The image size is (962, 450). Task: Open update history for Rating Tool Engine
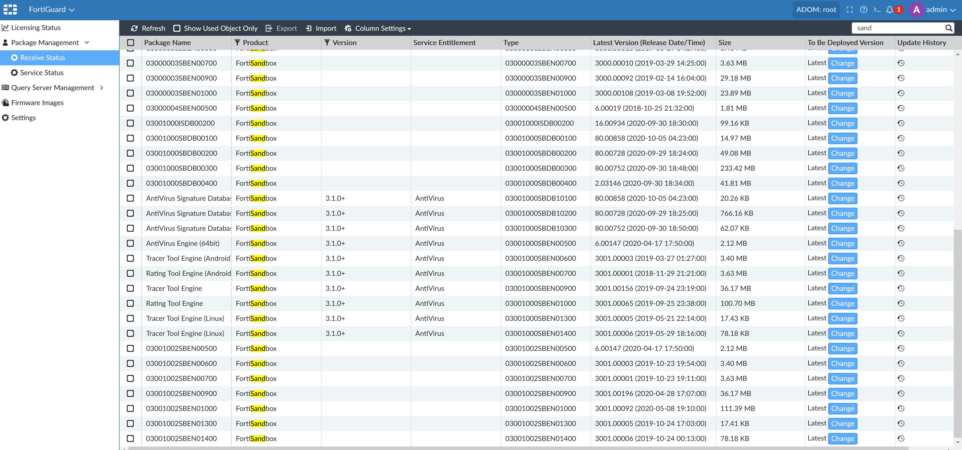tap(901, 304)
